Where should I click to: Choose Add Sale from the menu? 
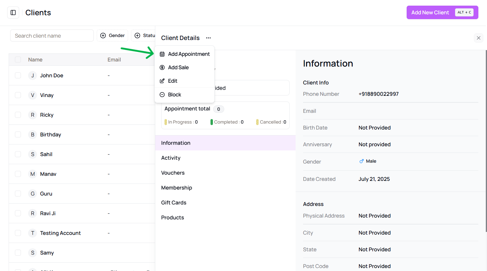185,67
